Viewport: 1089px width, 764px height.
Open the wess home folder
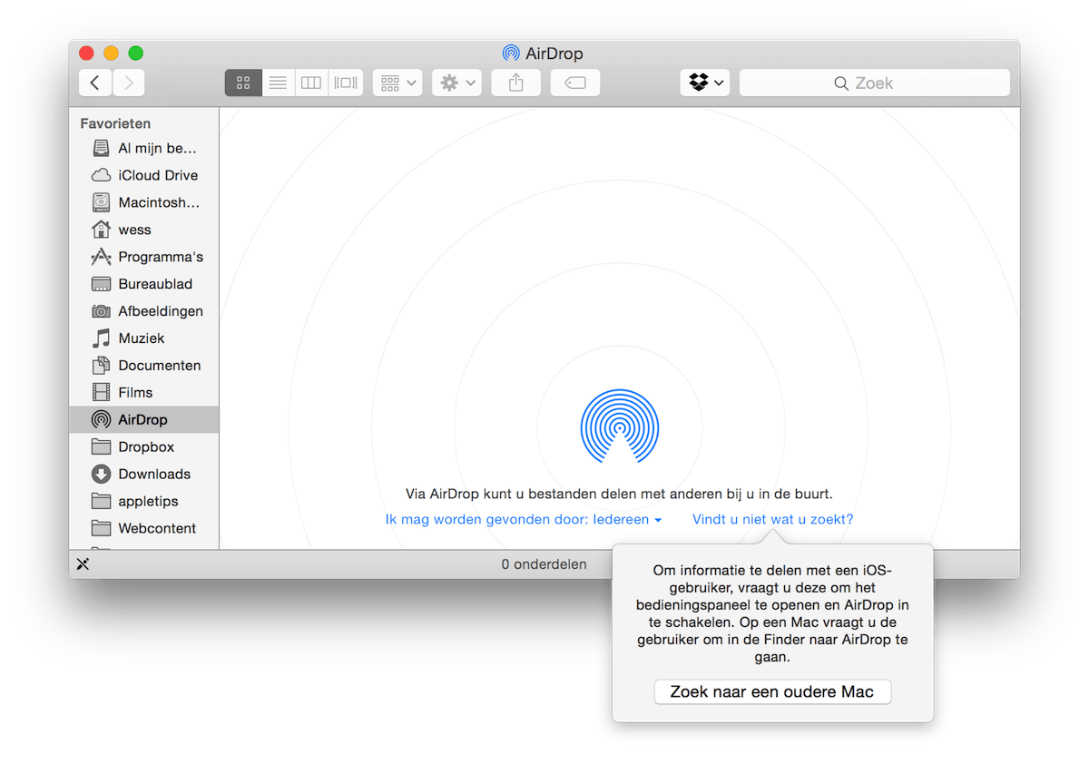[x=144, y=230]
